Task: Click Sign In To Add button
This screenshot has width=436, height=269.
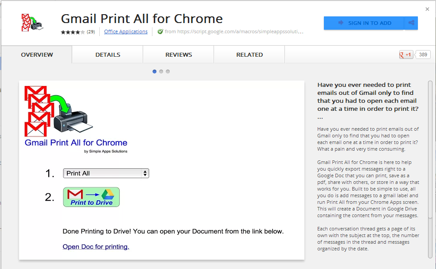Action: (x=364, y=23)
